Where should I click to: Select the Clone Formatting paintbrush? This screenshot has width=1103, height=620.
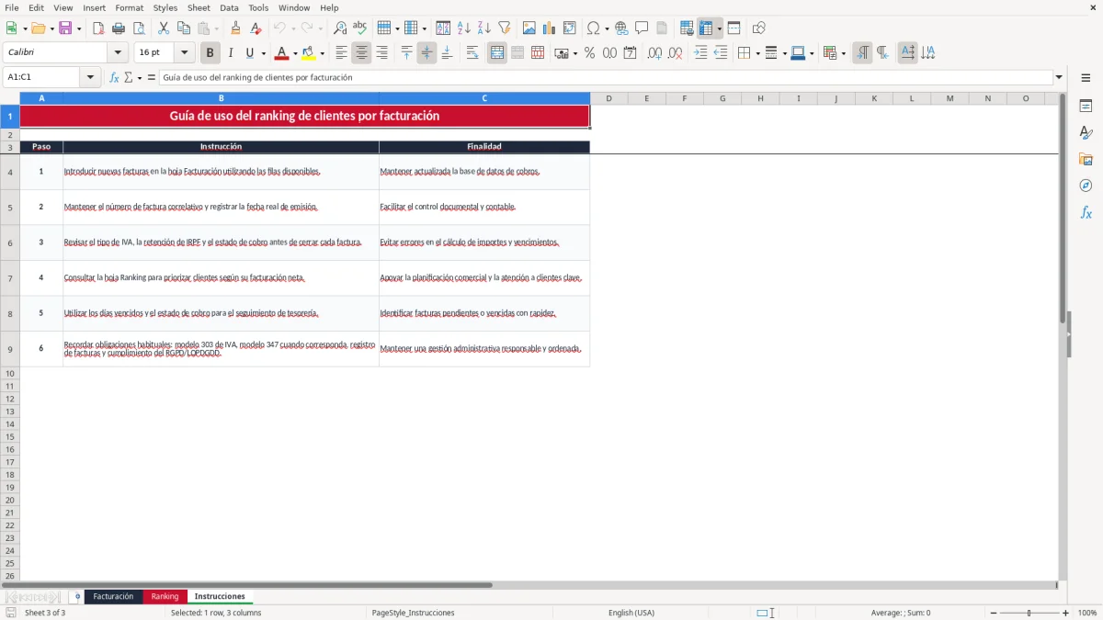tap(235, 28)
